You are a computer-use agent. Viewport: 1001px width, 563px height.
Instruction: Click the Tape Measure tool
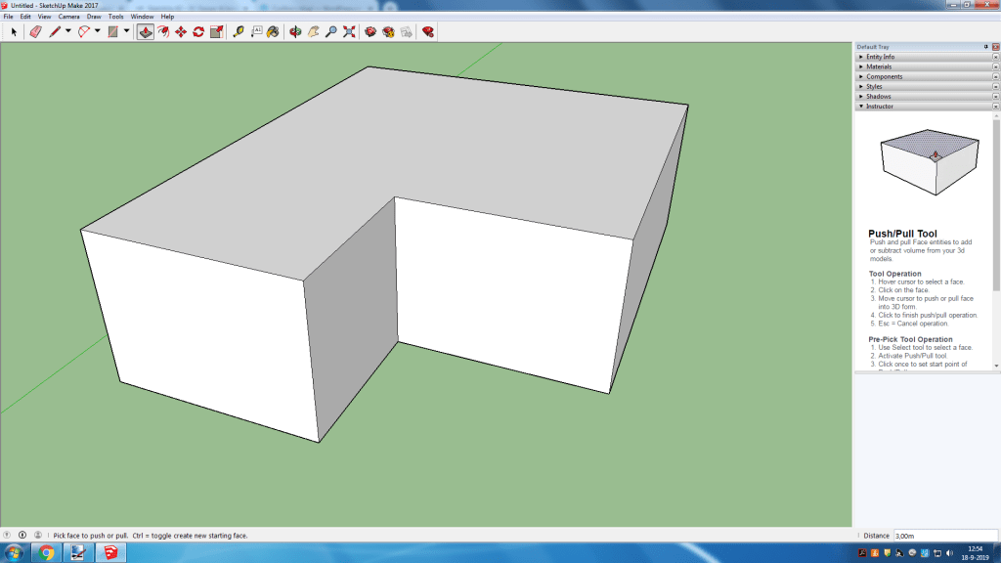pos(238,31)
